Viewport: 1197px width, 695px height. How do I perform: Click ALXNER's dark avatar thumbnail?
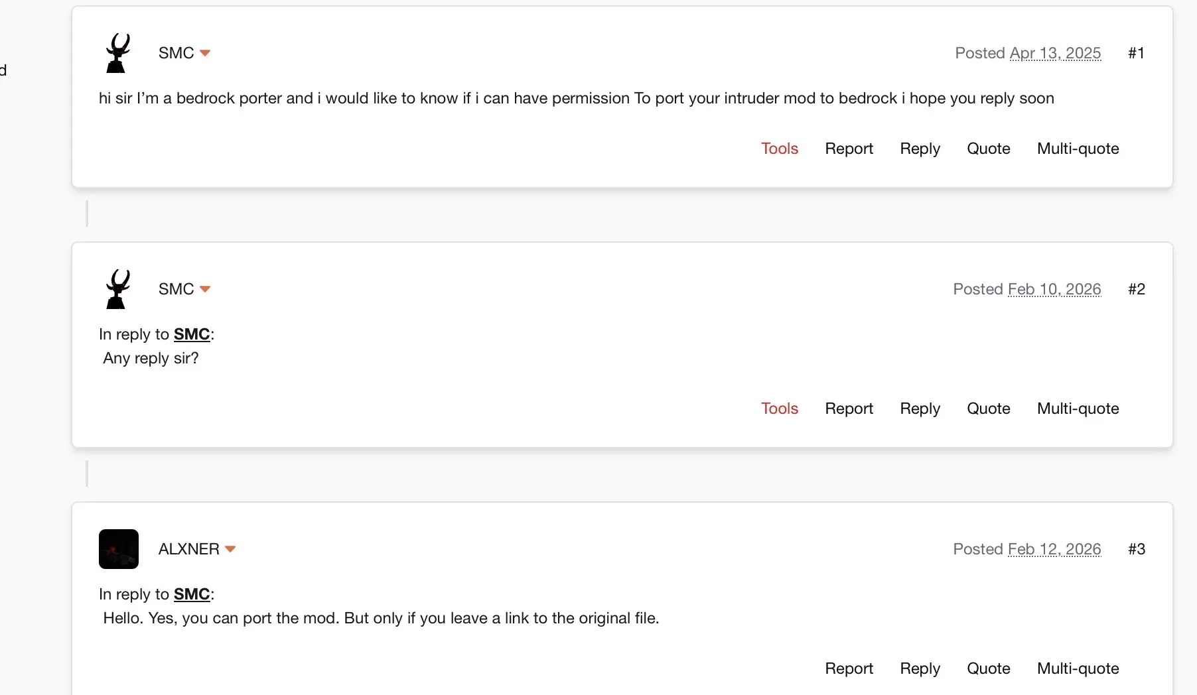pyautogui.click(x=119, y=549)
